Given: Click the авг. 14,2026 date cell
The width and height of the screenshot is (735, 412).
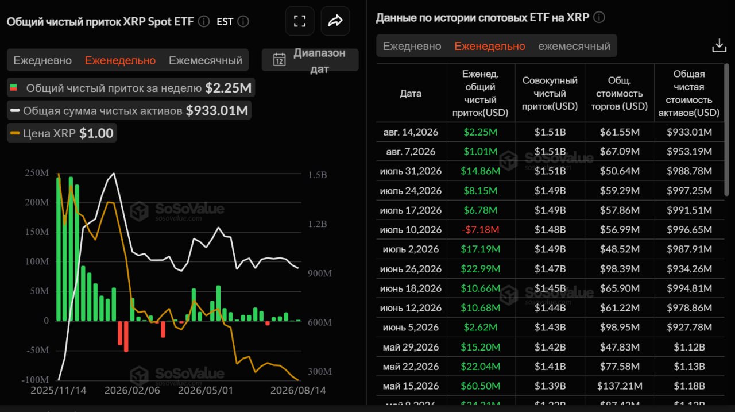Looking at the screenshot, I should click(411, 132).
